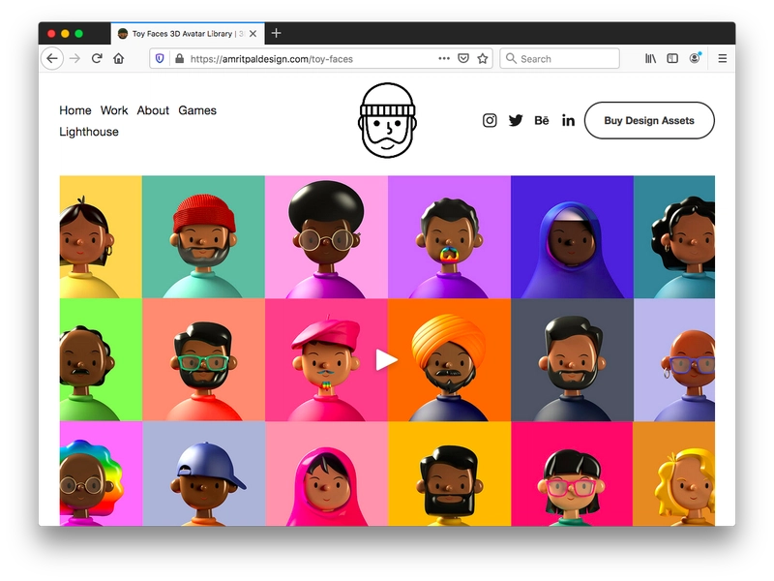
Task: Go to the Home page link
Action: [75, 110]
